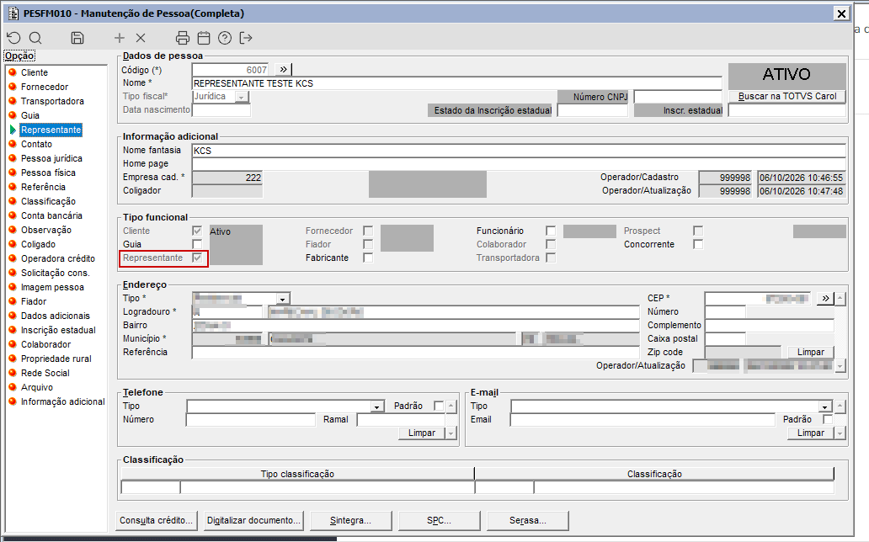Open the Fornecedor option
The image size is (869, 542).
pyautogui.click(x=45, y=87)
